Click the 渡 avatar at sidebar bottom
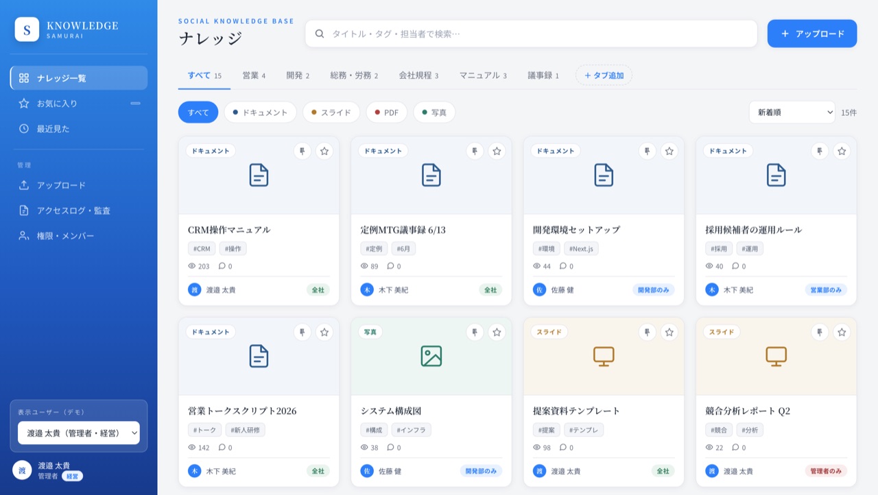 coord(22,470)
